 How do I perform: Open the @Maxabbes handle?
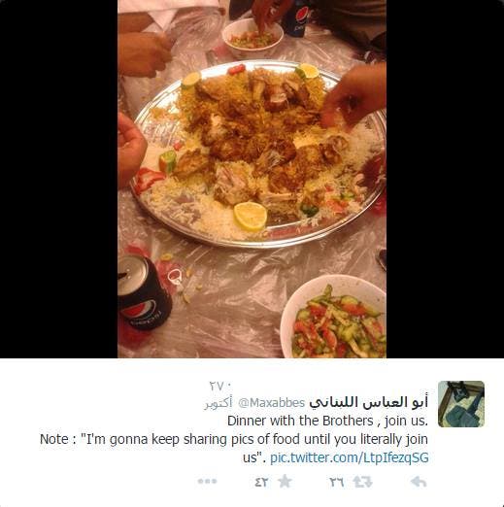(x=271, y=403)
